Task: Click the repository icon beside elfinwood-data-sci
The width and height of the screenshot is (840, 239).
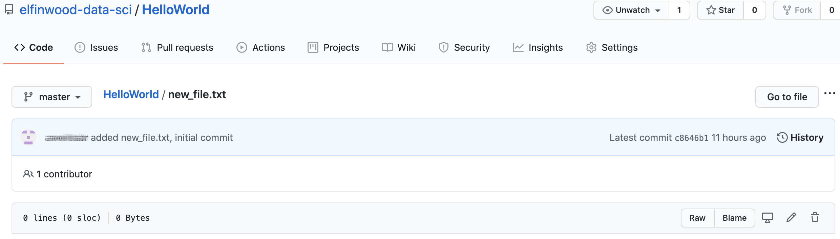Action: tap(9, 9)
